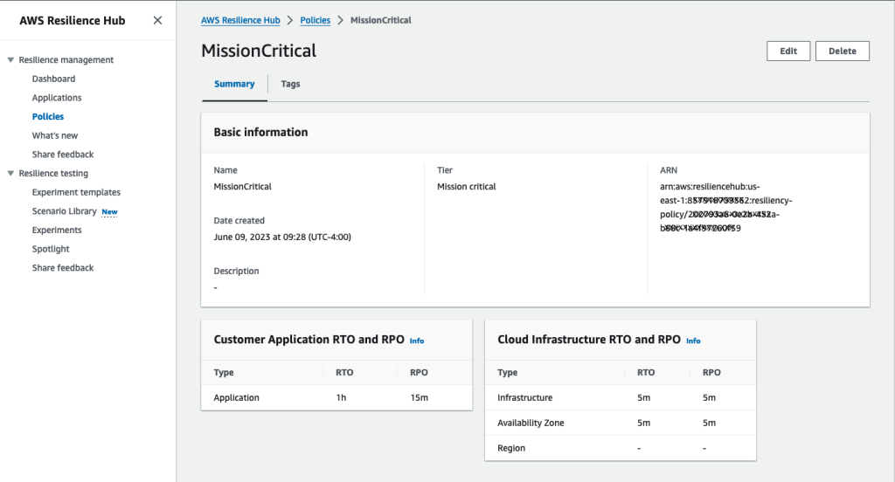Open Dashboard in the sidebar
Screen dimensions: 895x482
click(53, 79)
